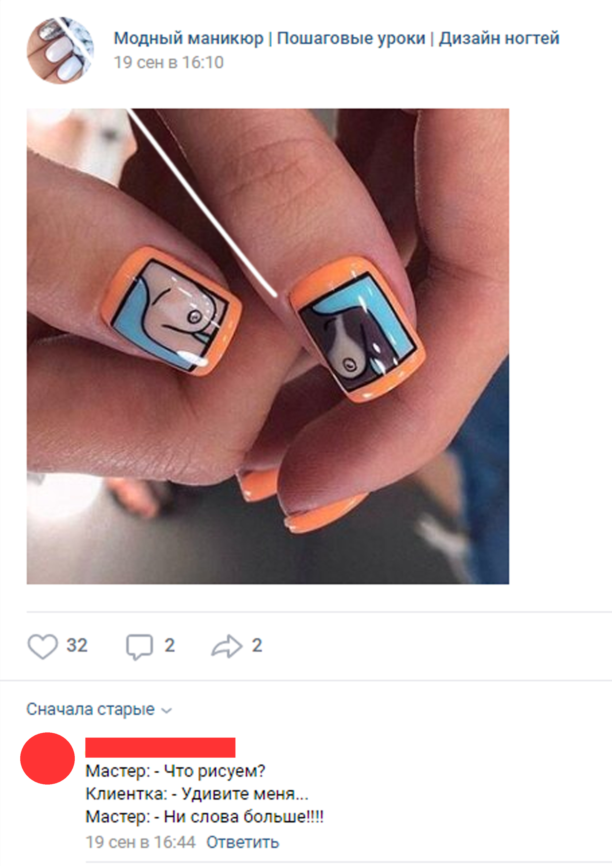The height and width of the screenshot is (866, 612).
Task: Open the "Сначала старые" sort dropdown
Action: (x=91, y=710)
